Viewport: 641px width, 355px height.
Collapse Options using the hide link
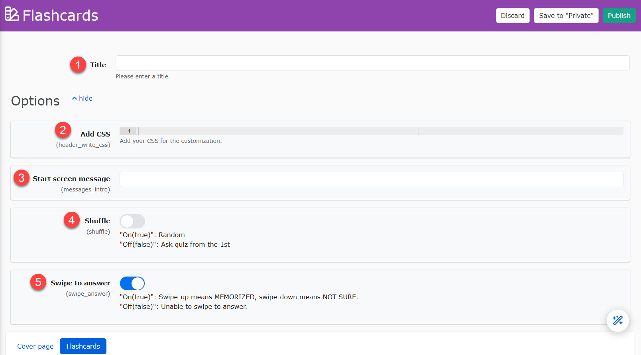pyautogui.click(x=82, y=98)
